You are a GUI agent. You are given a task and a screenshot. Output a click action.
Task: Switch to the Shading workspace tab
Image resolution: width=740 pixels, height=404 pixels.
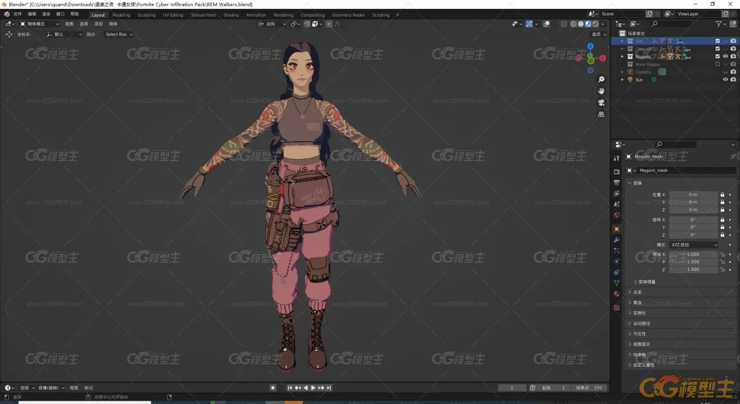[231, 15]
